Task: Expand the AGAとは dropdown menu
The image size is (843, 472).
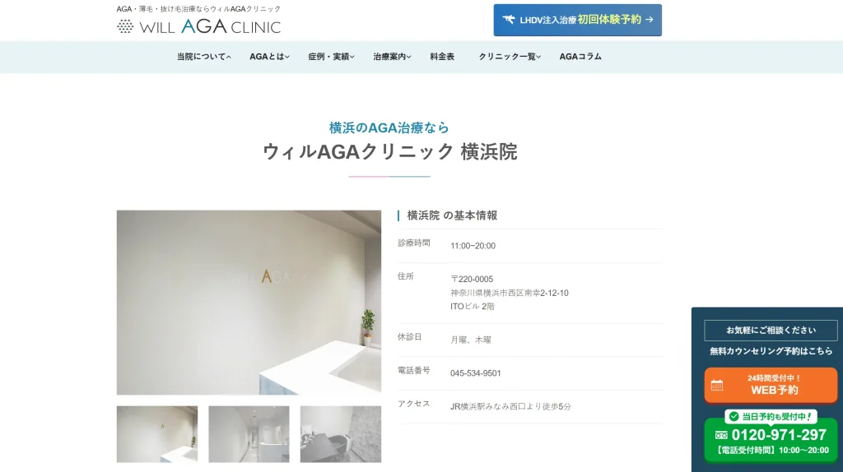Action: point(269,57)
